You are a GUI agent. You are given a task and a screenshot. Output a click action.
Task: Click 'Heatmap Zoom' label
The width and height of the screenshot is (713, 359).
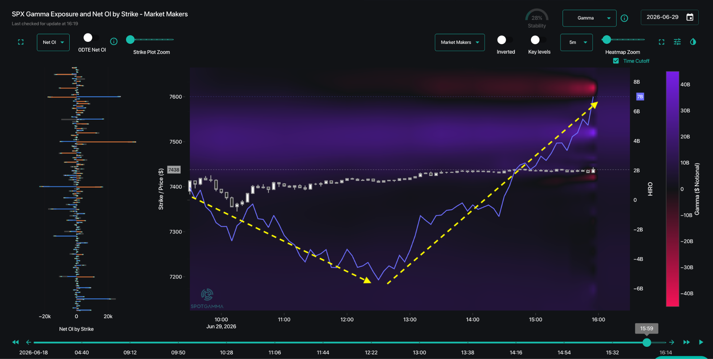pos(622,52)
